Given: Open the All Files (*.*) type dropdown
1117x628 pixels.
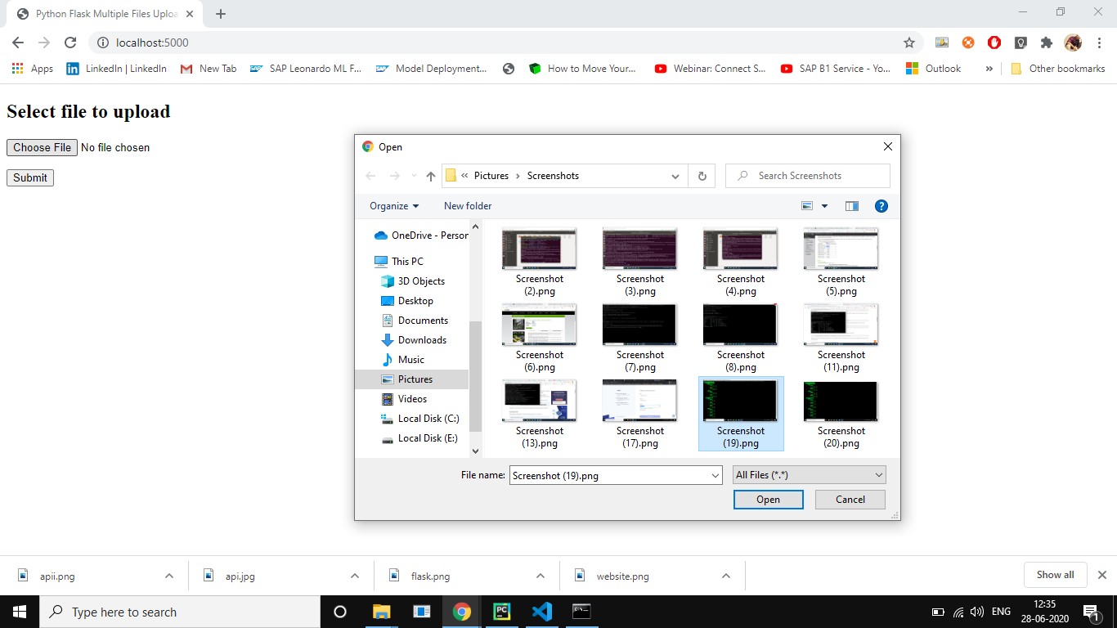Looking at the screenshot, I should click(809, 475).
